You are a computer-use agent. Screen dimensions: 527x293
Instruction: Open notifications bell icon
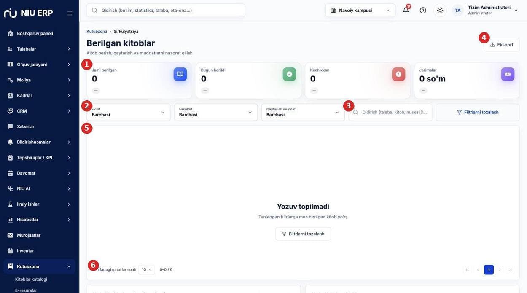point(406,10)
